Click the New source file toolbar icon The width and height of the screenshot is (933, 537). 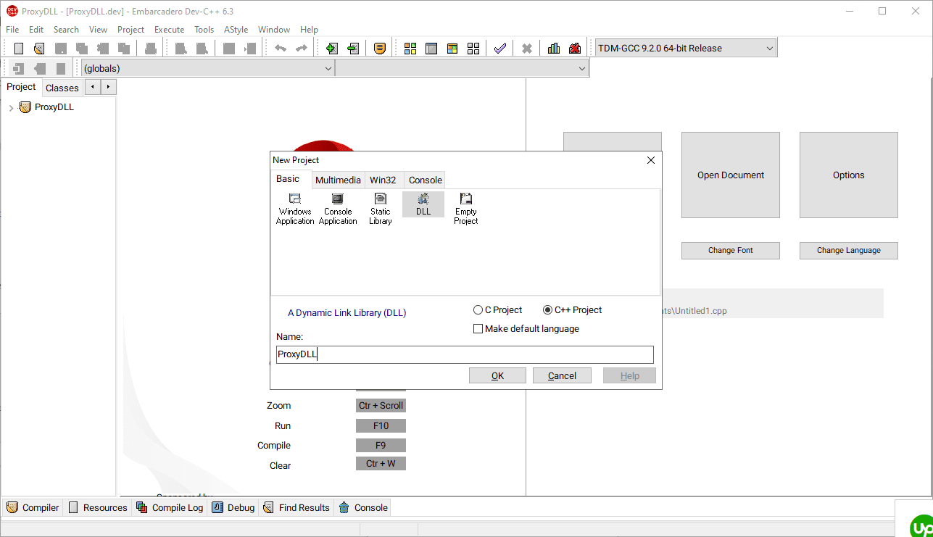pyautogui.click(x=19, y=49)
